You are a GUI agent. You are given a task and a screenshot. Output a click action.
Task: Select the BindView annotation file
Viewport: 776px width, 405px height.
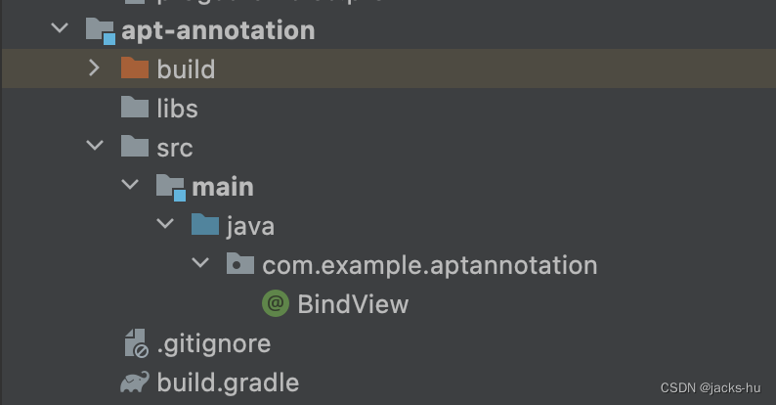click(353, 304)
